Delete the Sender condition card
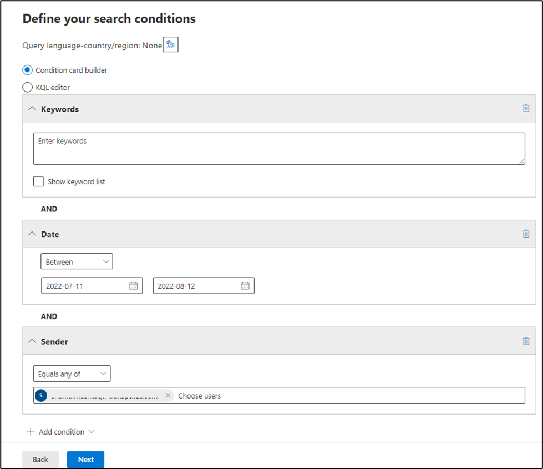This screenshot has width=543, height=469. pos(526,341)
